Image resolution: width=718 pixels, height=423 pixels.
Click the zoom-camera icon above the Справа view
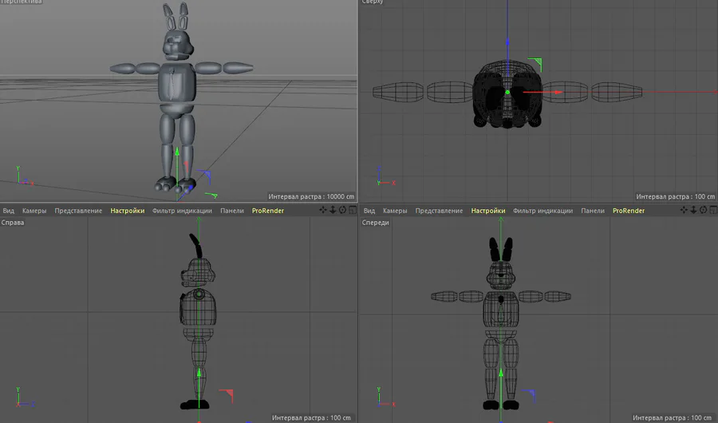click(333, 210)
